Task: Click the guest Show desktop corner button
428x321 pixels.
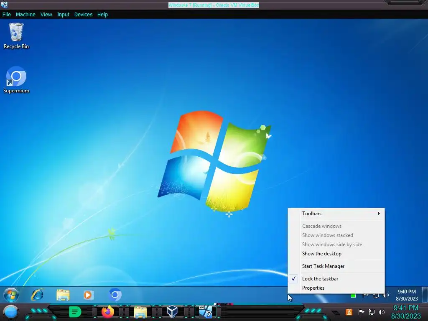Action: (x=425, y=295)
